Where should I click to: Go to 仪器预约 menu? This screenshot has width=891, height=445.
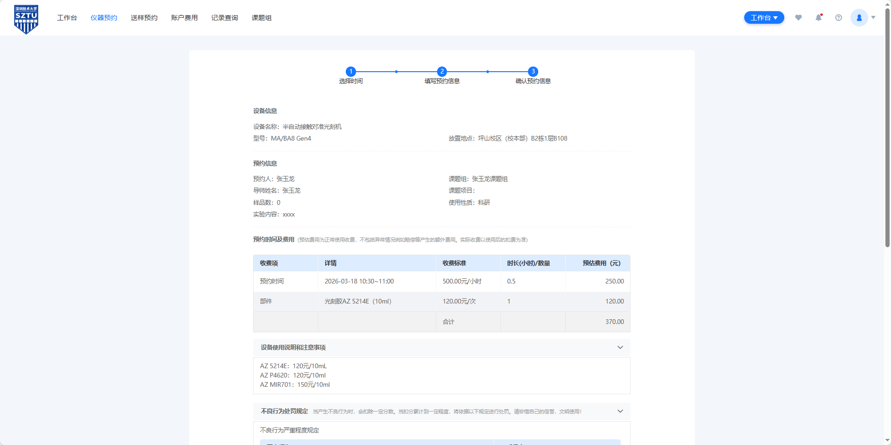[104, 18]
